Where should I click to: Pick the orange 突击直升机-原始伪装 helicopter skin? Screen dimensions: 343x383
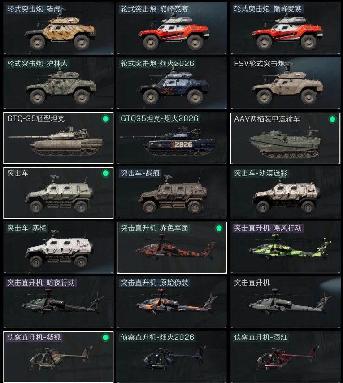[172, 302]
